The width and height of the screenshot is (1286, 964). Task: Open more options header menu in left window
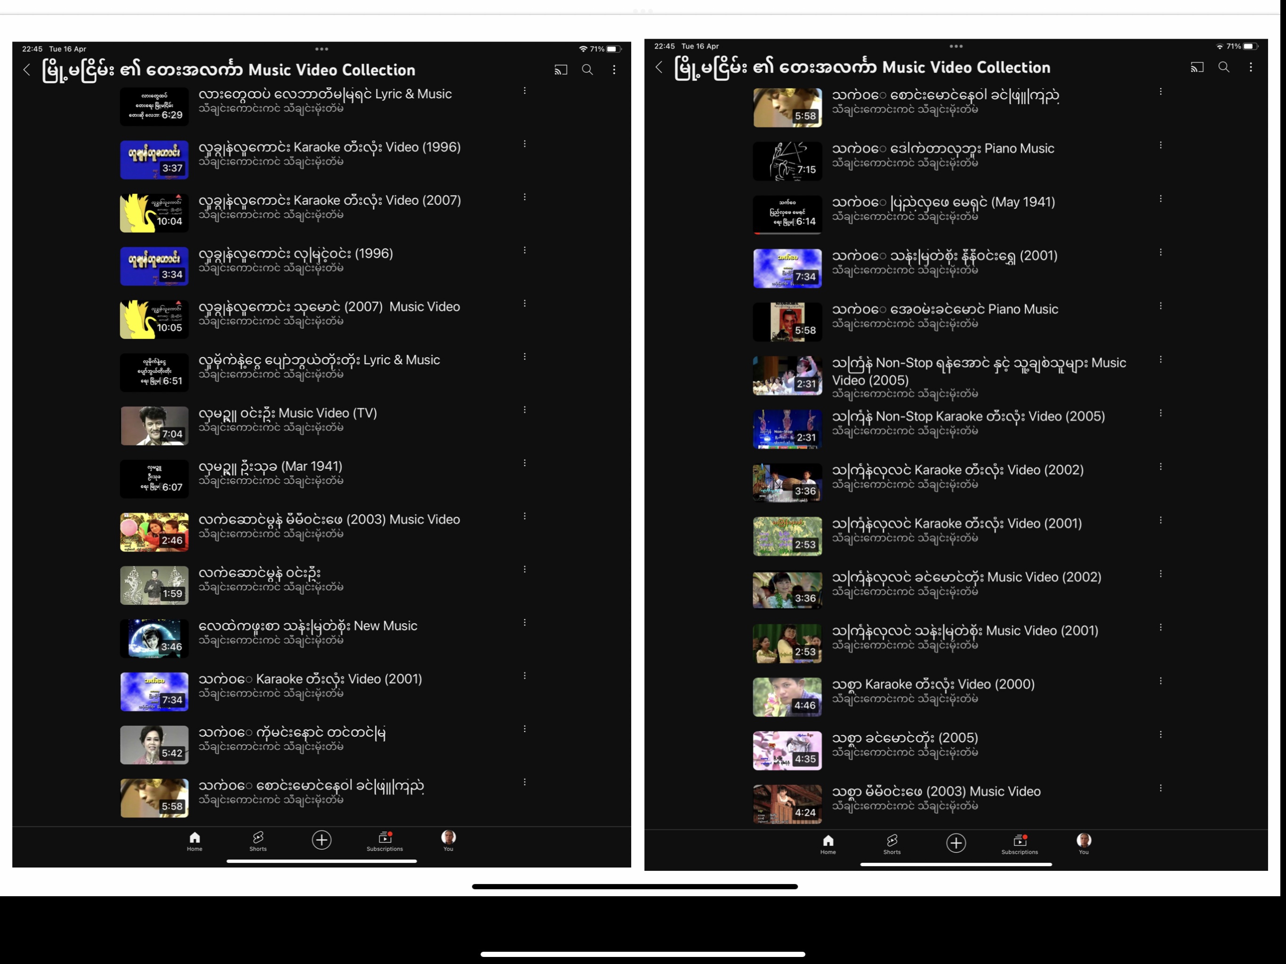pyautogui.click(x=614, y=70)
